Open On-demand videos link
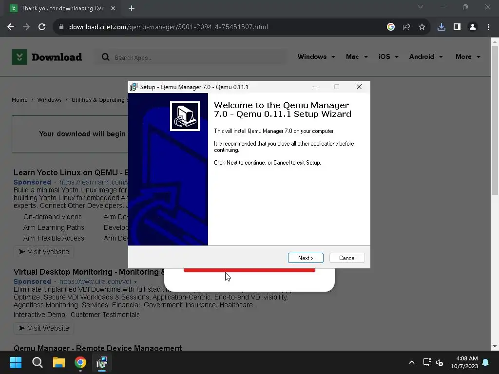The width and height of the screenshot is (499, 374). (53, 217)
